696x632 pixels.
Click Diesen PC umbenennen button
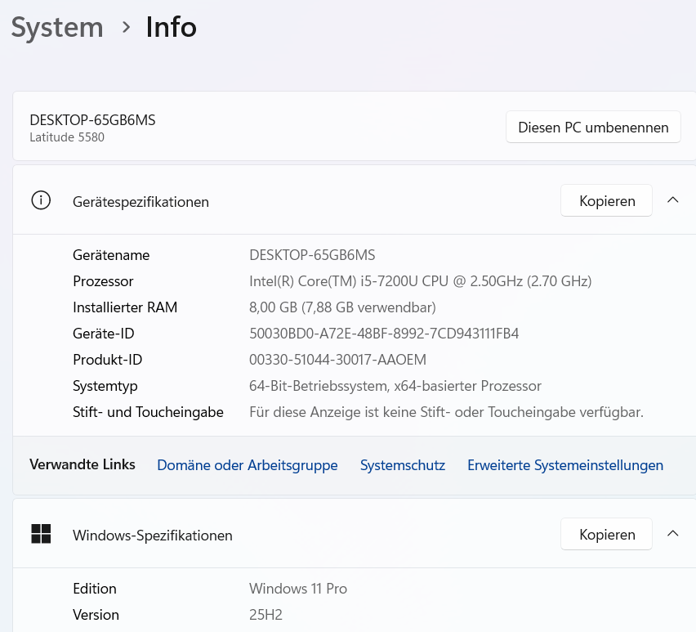pyautogui.click(x=593, y=127)
